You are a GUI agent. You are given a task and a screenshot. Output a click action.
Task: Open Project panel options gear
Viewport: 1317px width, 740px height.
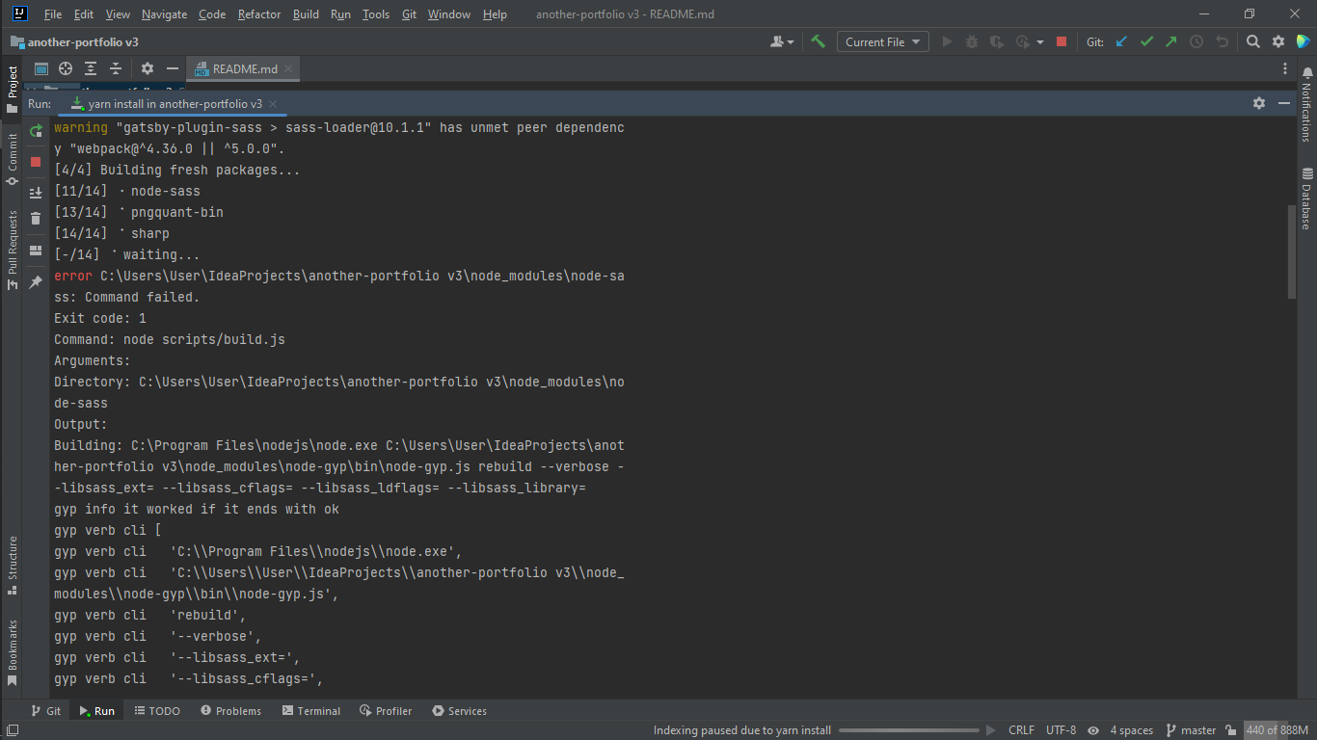point(148,68)
